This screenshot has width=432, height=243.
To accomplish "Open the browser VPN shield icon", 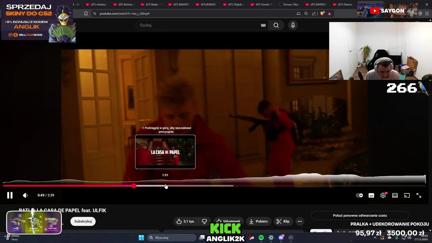I will (420, 13).
